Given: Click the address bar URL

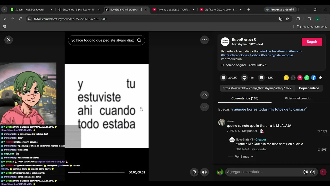Looking at the screenshot, I should (x=70, y=19).
